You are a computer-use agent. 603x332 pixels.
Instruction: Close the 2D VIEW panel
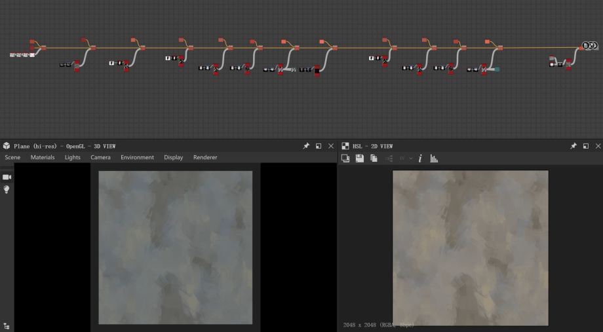point(598,146)
